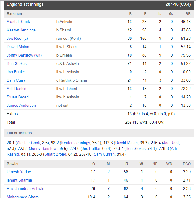Image resolution: width=196 pixels, height=198 pixels.
Task: View Ishant Sharma bowler link
Action: click(19, 180)
